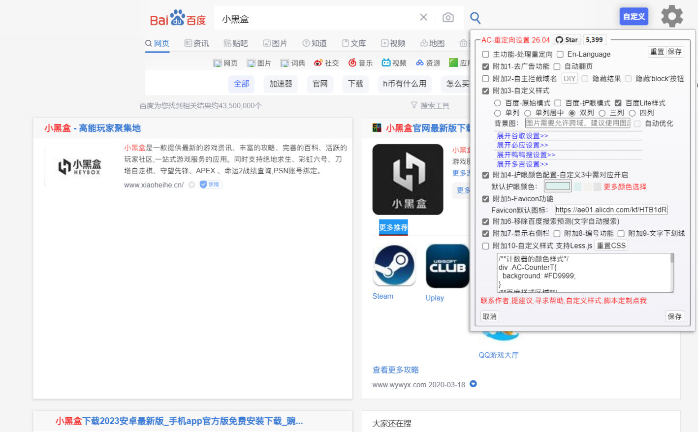Click the 重置 button in settings

tap(657, 52)
